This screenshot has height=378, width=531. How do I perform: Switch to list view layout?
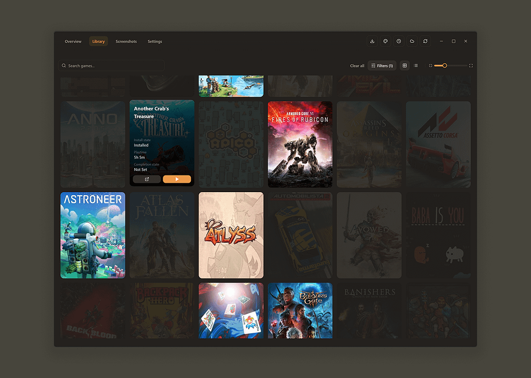coord(415,66)
